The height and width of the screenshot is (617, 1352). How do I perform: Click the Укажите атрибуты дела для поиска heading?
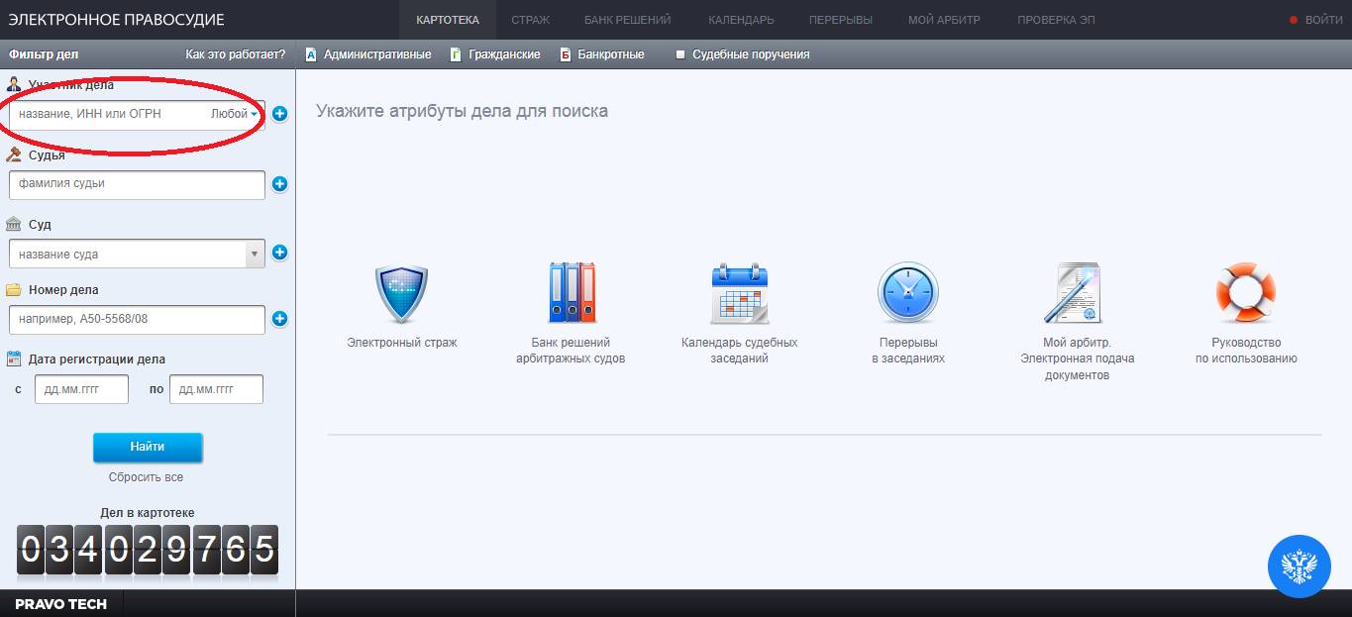click(462, 111)
